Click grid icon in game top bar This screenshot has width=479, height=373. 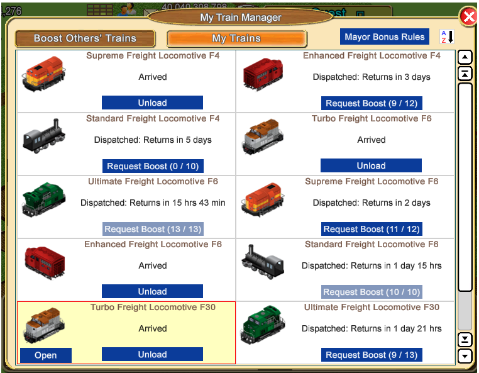point(100,9)
